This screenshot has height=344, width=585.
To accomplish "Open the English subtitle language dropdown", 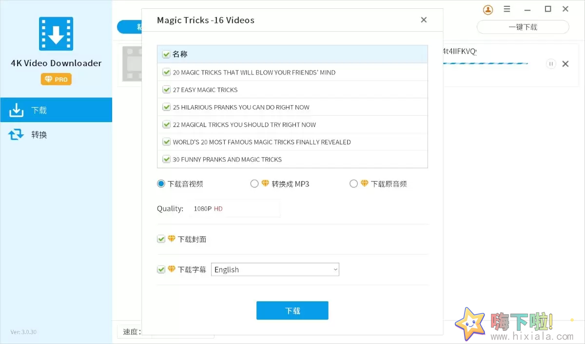I will click(275, 269).
